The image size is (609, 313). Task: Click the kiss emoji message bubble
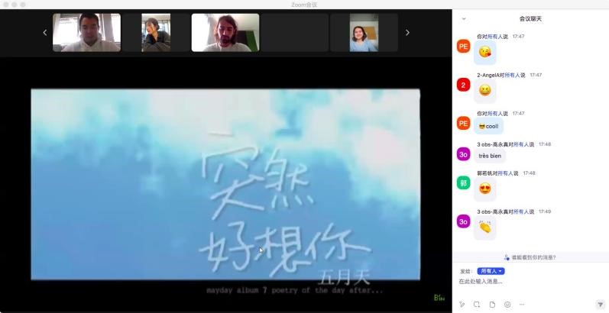pyautogui.click(x=485, y=52)
